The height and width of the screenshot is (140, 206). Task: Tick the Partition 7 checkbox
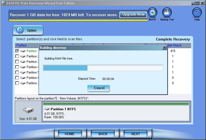pos(17,83)
